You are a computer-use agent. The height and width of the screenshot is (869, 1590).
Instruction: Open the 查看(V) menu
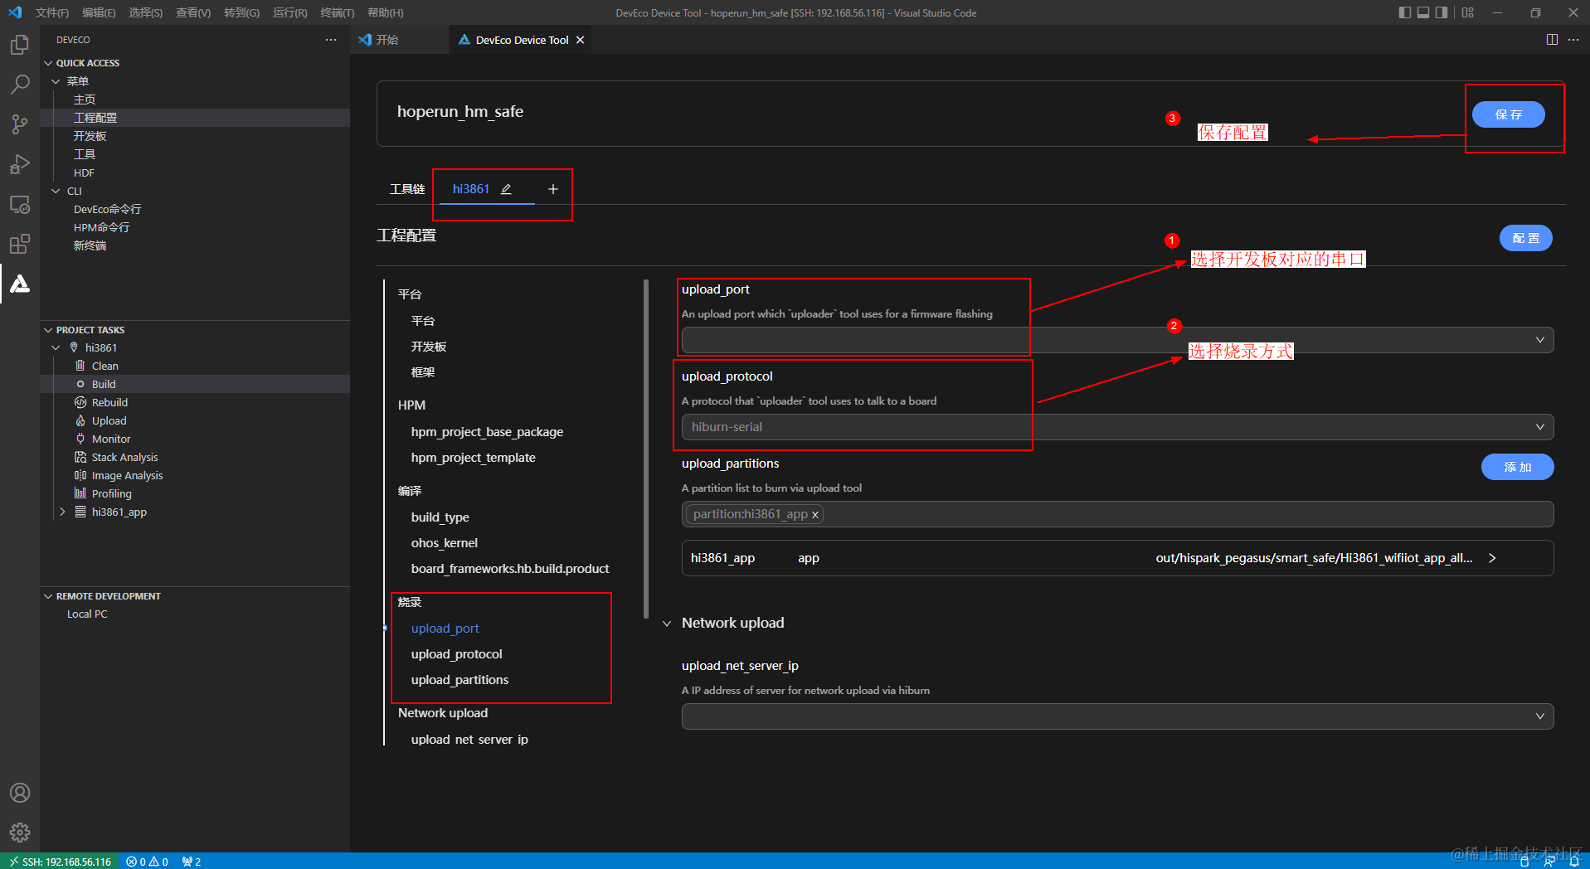pyautogui.click(x=193, y=12)
